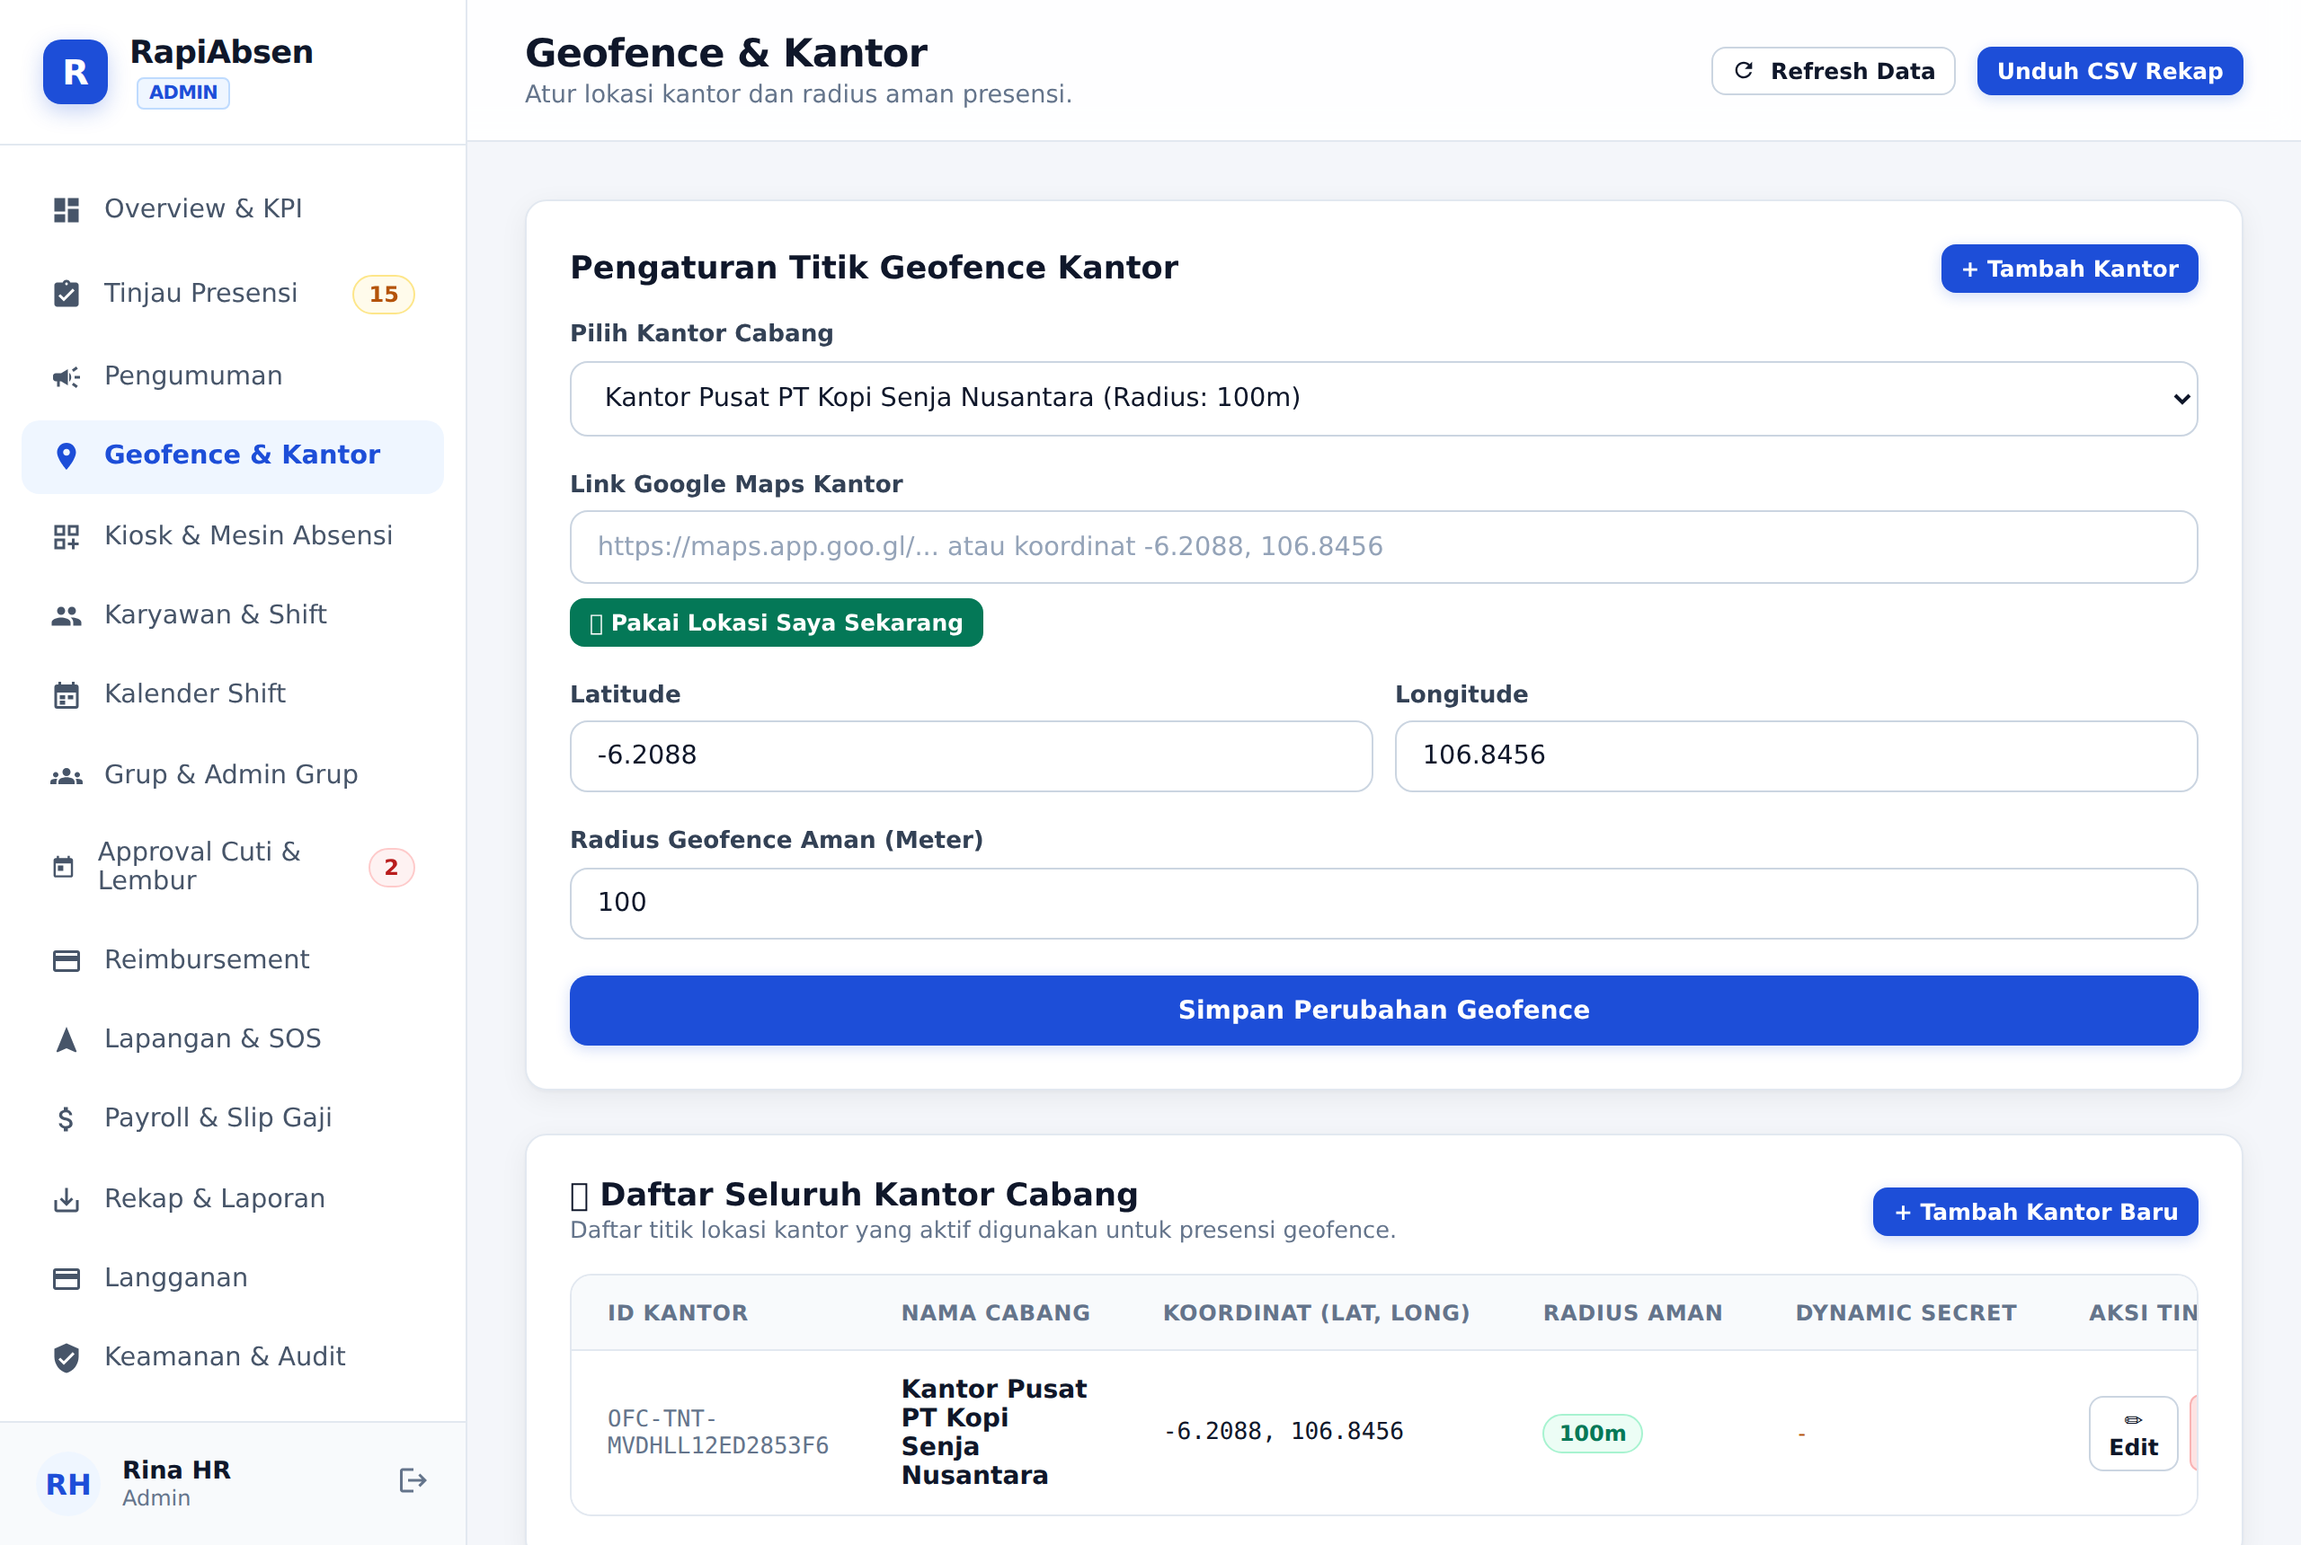Click the RapiAbsen R logo icon
The width and height of the screenshot is (2301, 1545).
click(x=75, y=72)
